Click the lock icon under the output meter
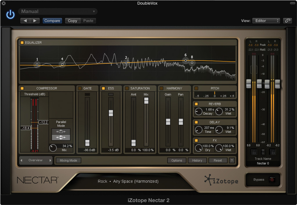The height and width of the screenshot is (205, 297). [x=273, y=152]
